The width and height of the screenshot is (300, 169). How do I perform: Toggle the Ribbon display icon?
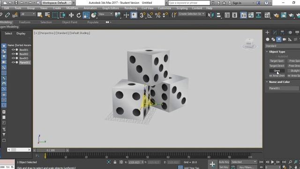tap(244, 15)
